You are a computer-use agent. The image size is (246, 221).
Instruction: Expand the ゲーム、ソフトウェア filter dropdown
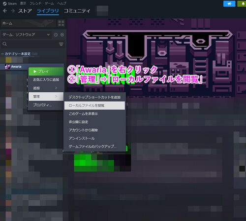click(x=26, y=35)
